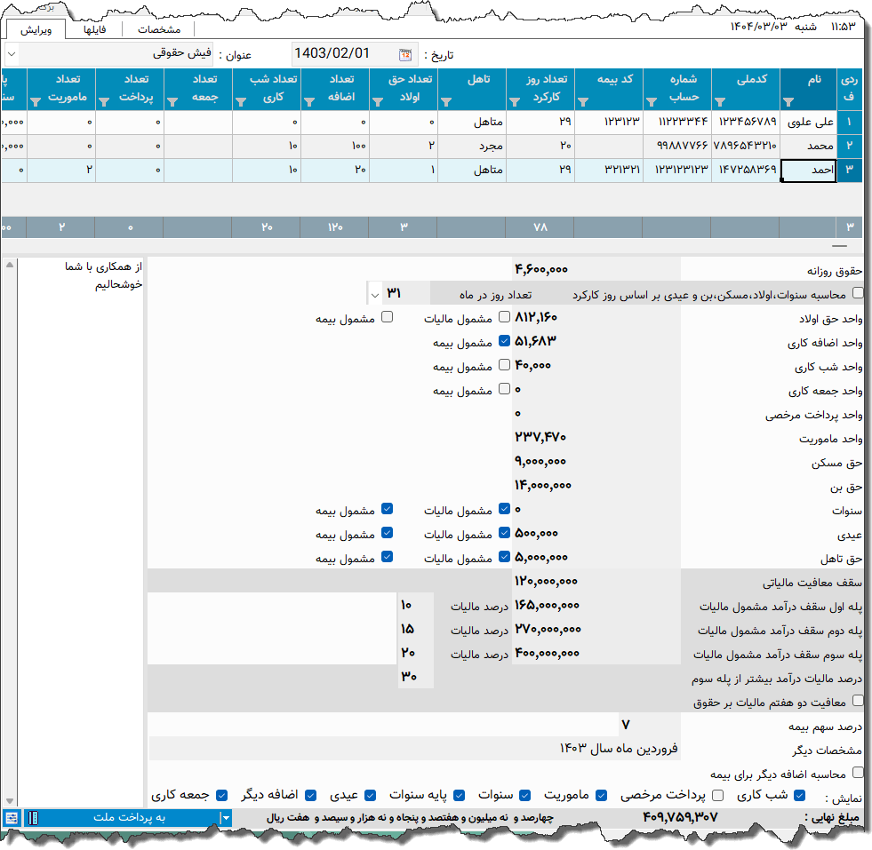Select row 2 header for محمد
This screenshot has height=850, width=872.
(x=850, y=146)
